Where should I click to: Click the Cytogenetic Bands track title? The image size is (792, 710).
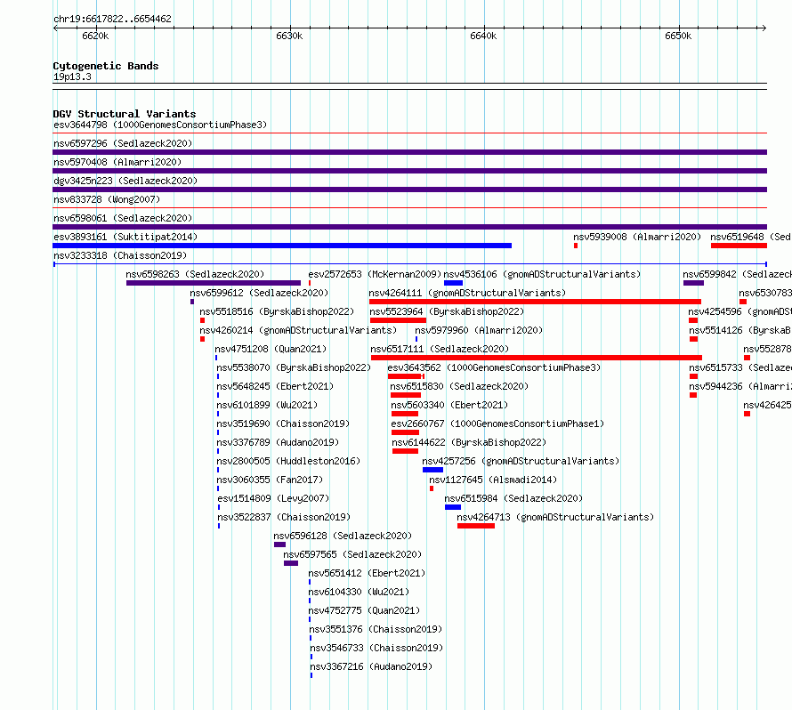[106, 66]
